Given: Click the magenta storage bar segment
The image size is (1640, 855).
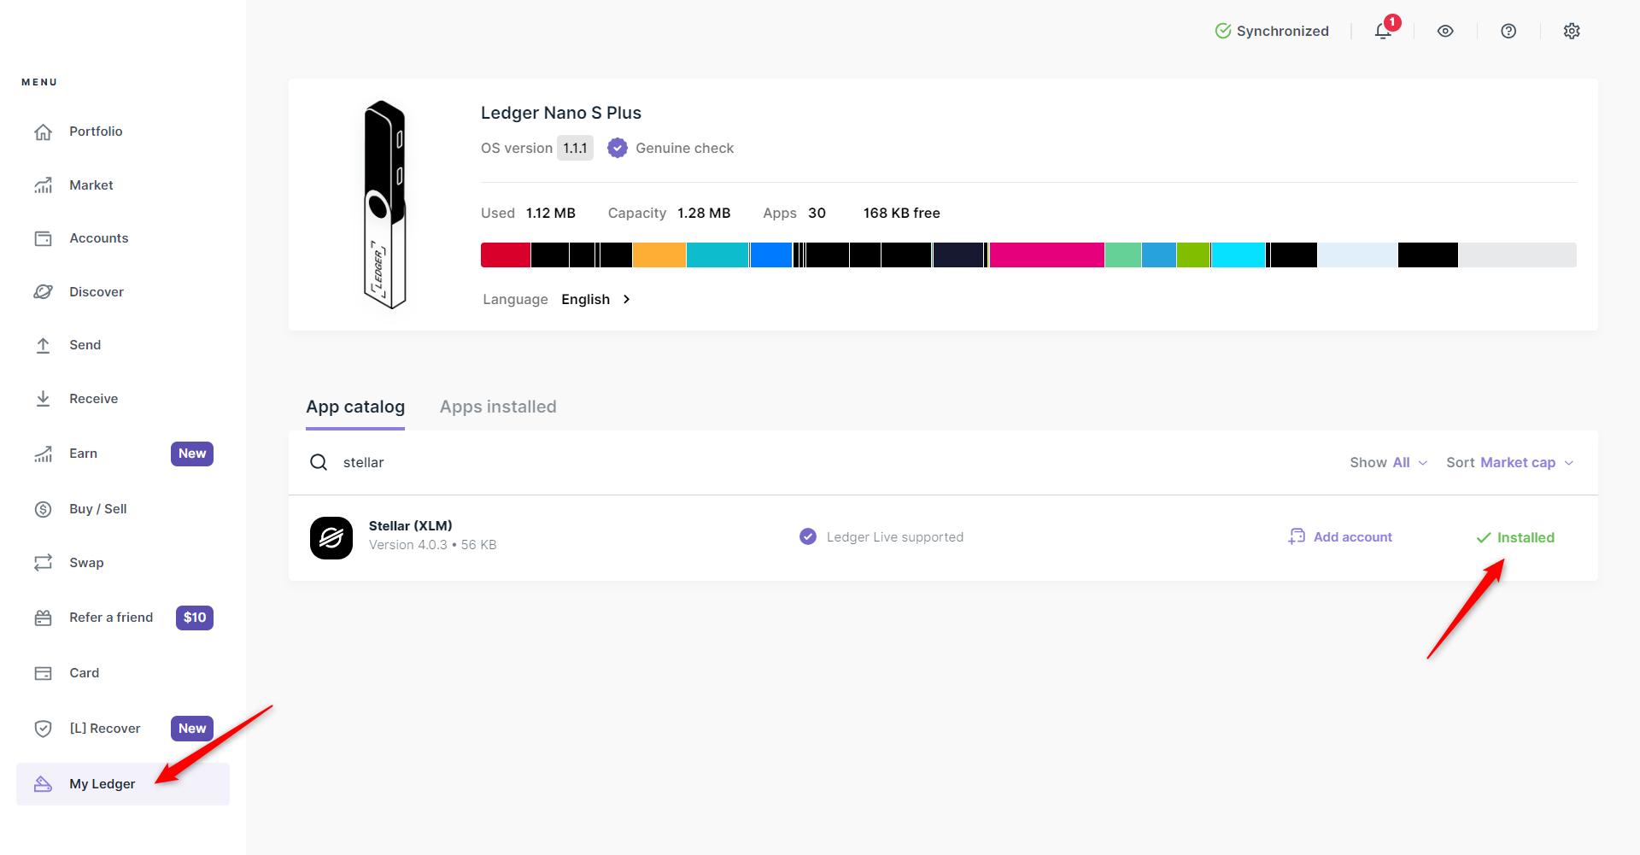Looking at the screenshot, I should tap(1047, 255).
